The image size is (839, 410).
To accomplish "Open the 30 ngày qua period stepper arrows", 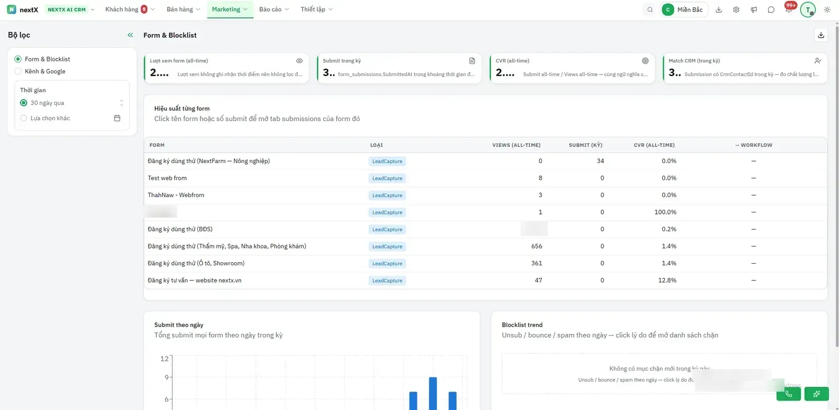I will [x=122, y=103].
